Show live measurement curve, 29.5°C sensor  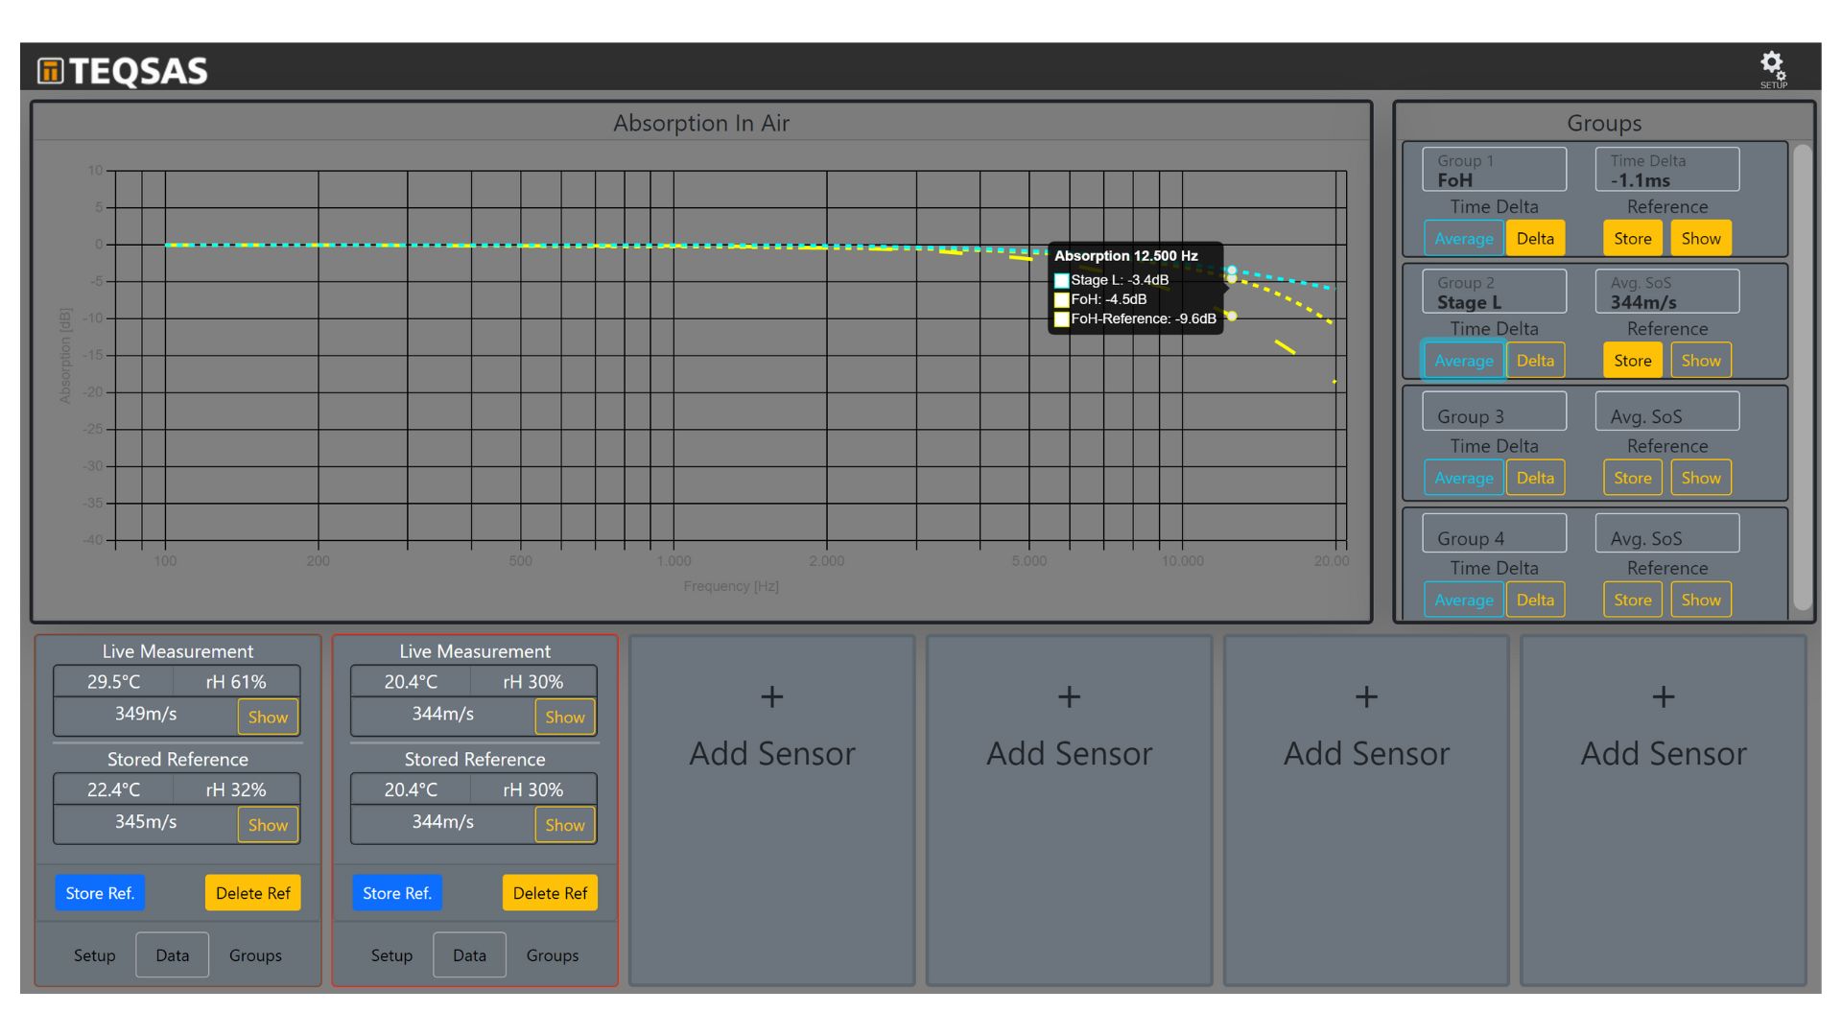pos(268,718)
